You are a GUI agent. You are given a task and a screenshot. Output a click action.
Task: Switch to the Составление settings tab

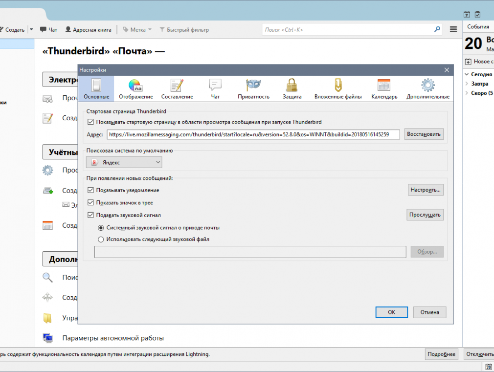click(177, 89)
